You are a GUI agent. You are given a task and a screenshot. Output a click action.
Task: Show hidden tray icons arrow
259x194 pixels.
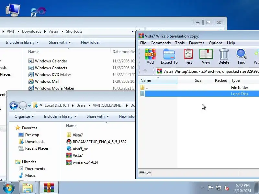pyautogui.click(x=203, y=188)
